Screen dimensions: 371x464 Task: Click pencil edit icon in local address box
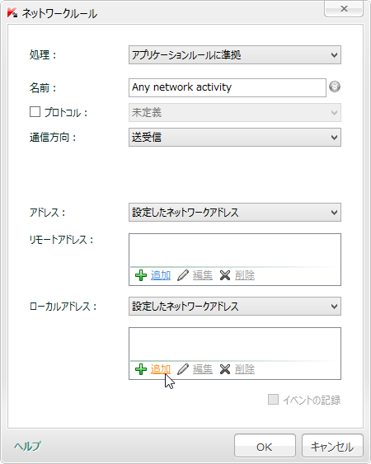click(x=183, y=369)
